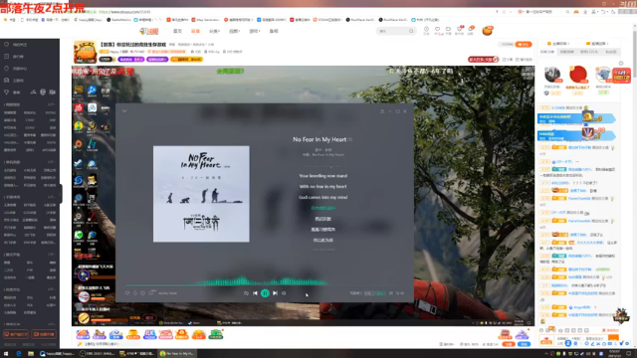The width and height of the screenshot is (637, 358).
Task: Open Edge browser from the taskbar
Action: [19, 354]
